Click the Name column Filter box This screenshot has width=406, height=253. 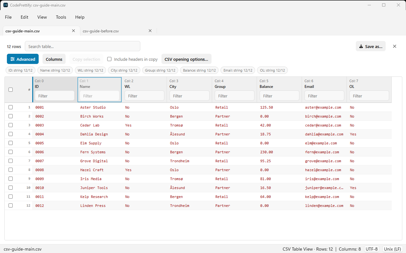click(x=100, y=96)
